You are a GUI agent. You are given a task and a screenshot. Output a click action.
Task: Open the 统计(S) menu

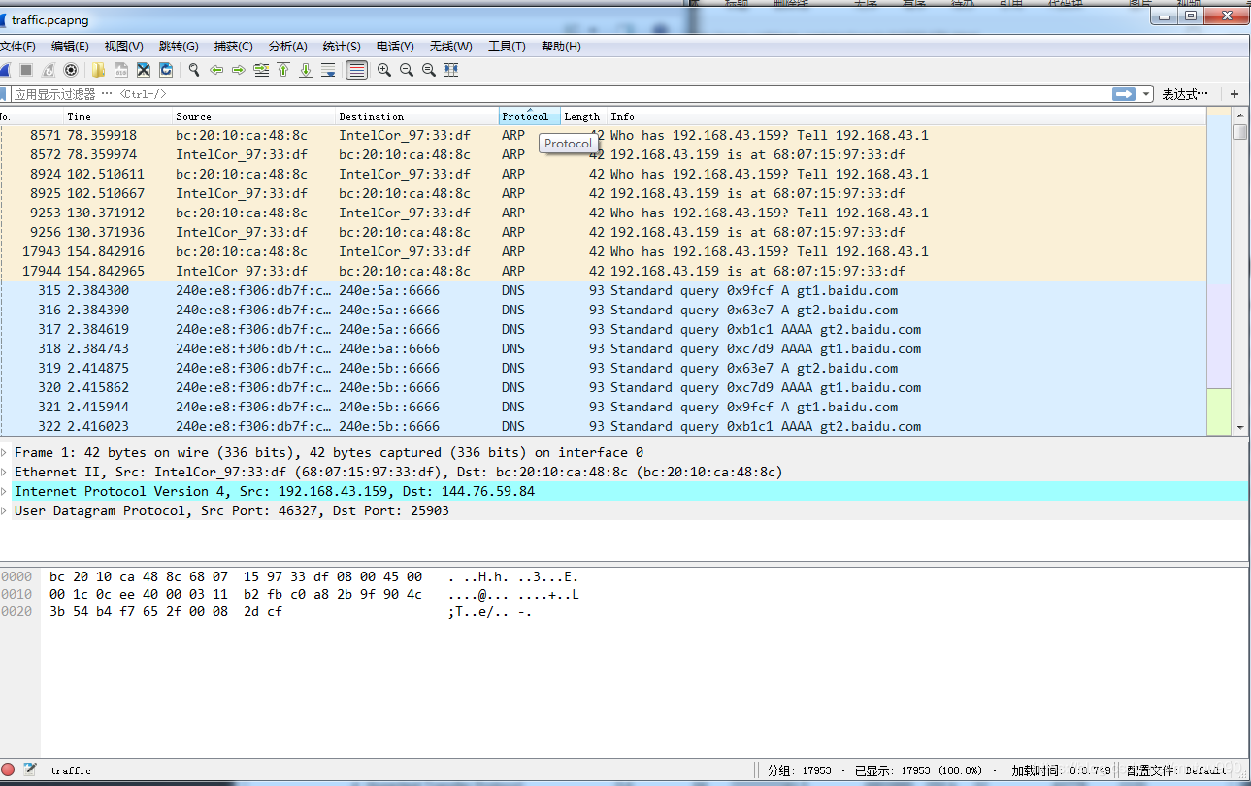(342, 47)
